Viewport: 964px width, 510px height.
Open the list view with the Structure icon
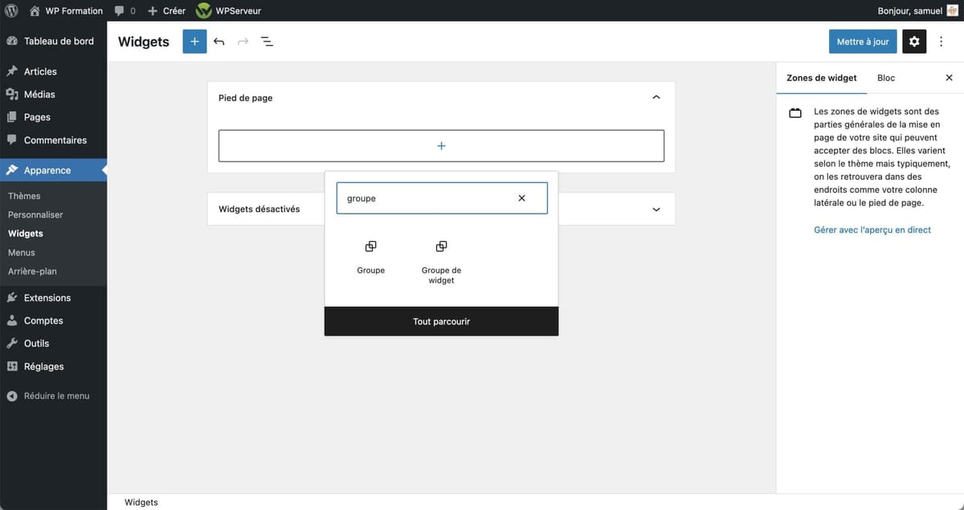[x=267, y=40]
